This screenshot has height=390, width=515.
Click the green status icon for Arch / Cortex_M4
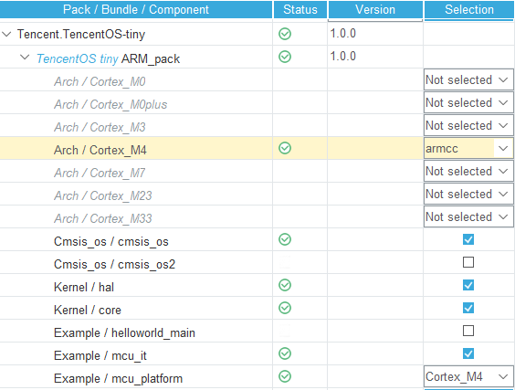tap(285, 148)
